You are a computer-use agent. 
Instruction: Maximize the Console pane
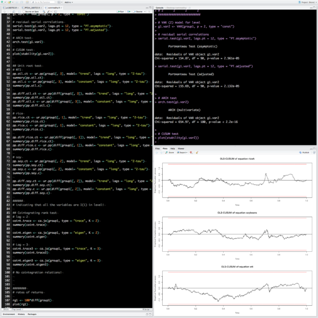[x=314, y=8]
